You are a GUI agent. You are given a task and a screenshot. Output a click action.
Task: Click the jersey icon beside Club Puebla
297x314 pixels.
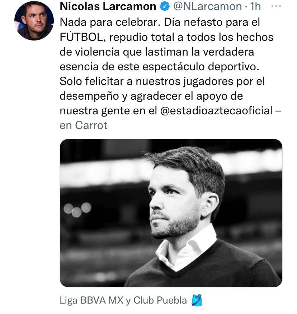(x=197, y=300)
